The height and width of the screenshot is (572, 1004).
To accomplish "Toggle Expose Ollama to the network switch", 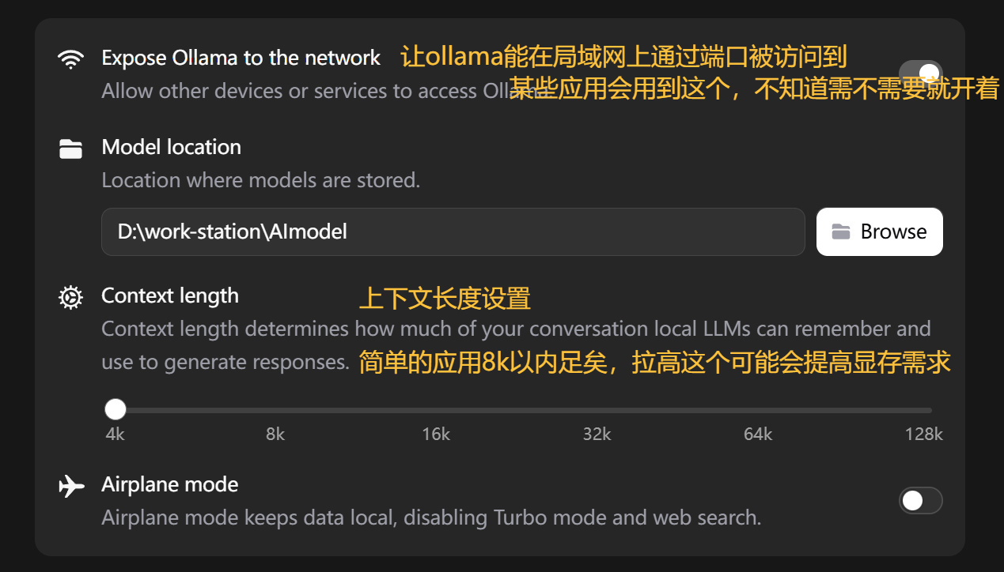I will [x=920, y=75].
